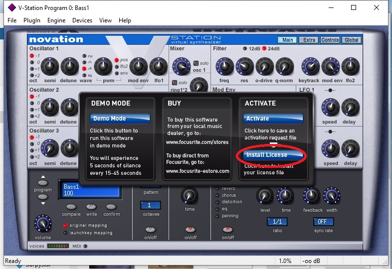
Task: Switch to the Controls tab
Action: click(x=330, y=40)
